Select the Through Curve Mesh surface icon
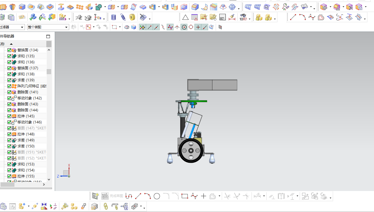Viewport: 374px width, 212px height. pos(257,7)
